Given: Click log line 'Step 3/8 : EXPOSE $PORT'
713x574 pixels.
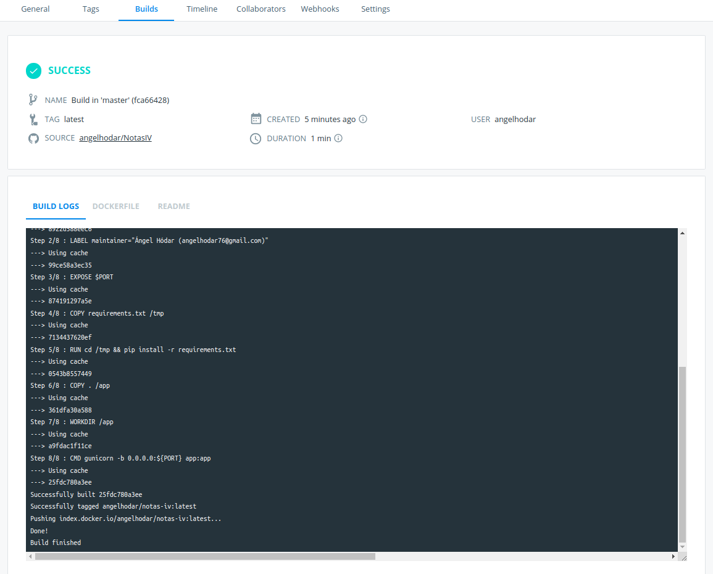Looking at the screenshot, I should (x=72, y=277).
